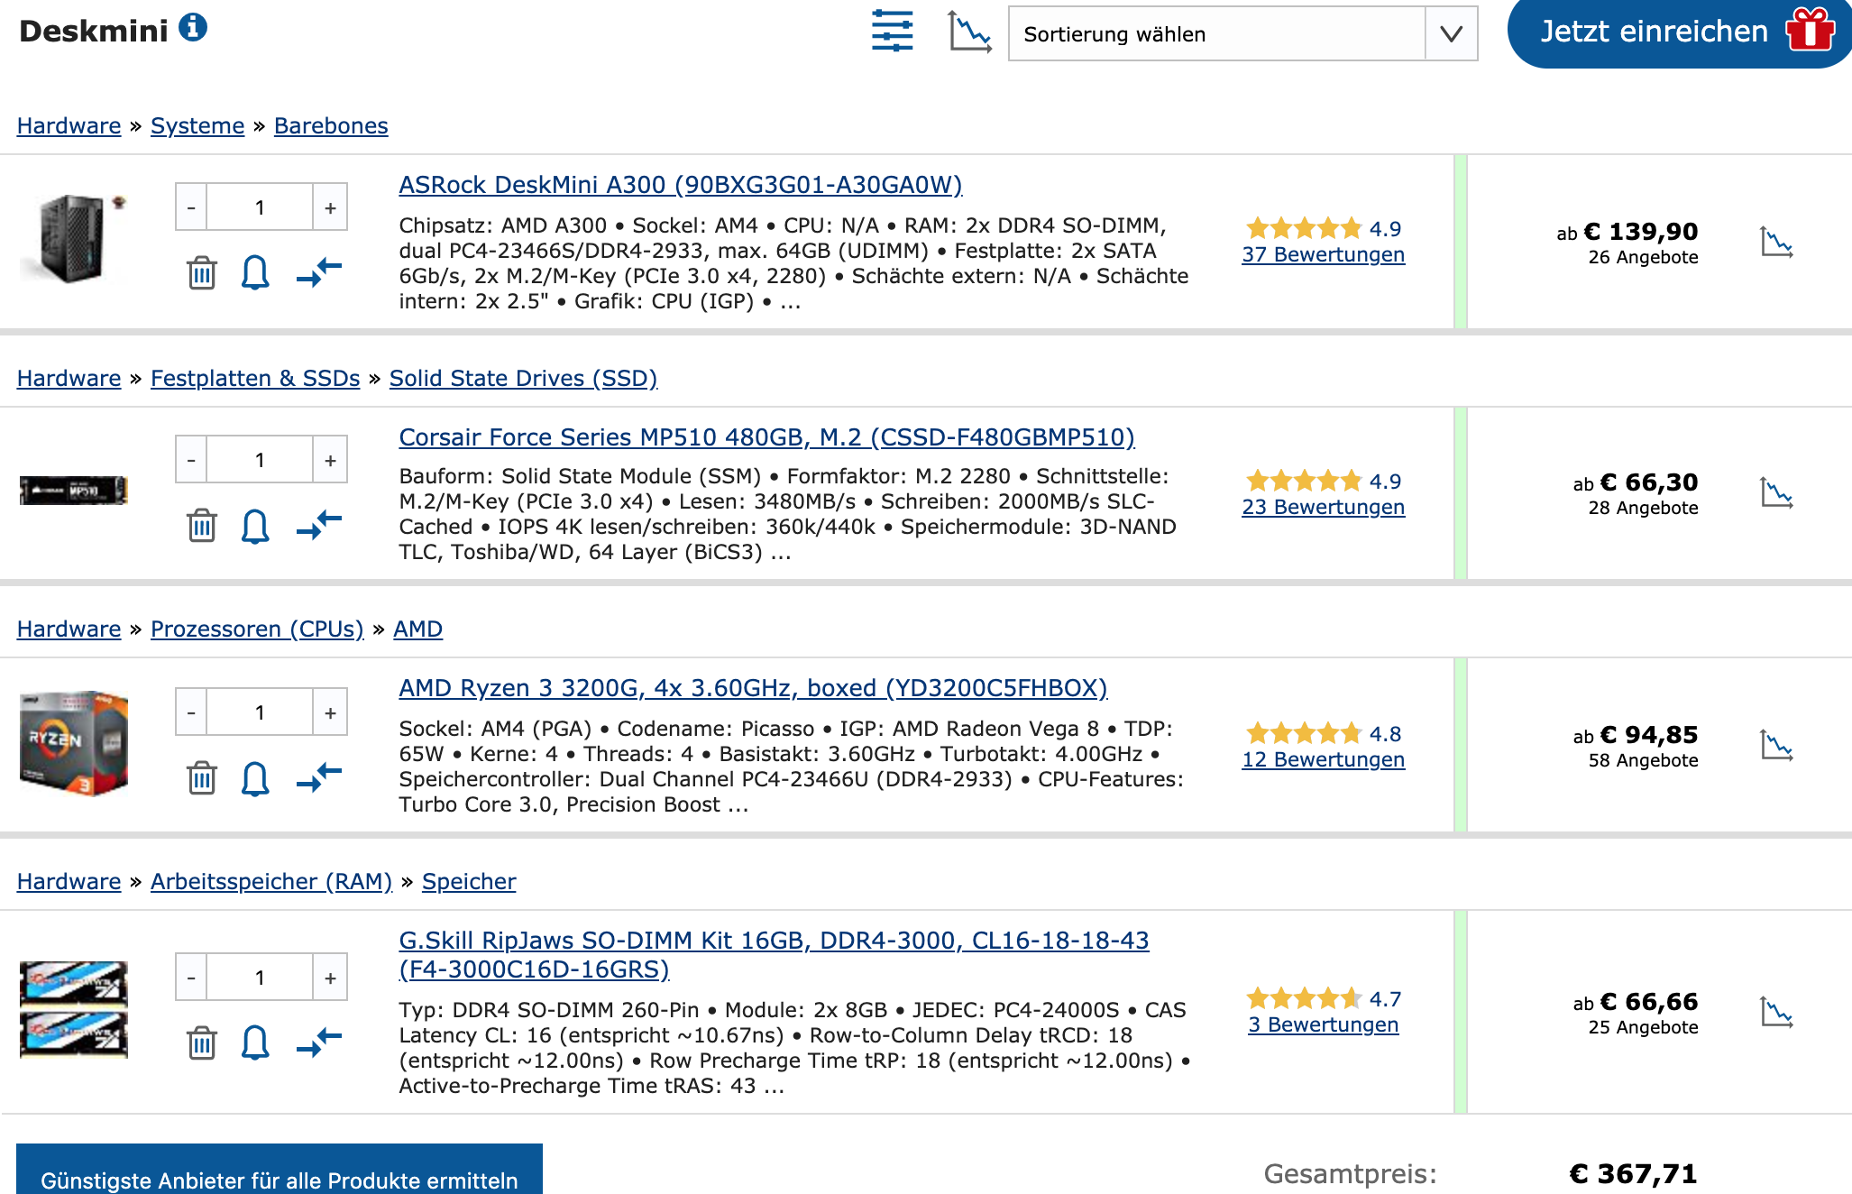Open the filter sliders icon in header

coord(892,32)
